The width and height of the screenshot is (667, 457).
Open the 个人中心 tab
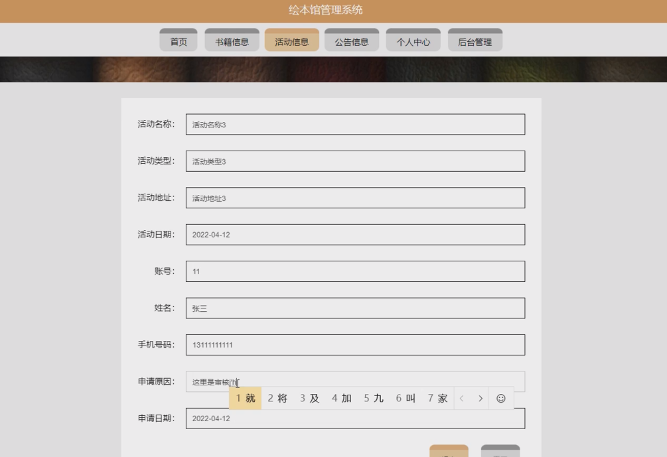(413, 40)
